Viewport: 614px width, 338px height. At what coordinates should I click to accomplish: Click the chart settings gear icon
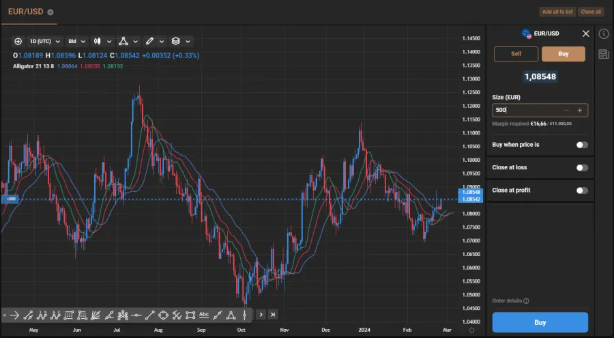(471, 330)
